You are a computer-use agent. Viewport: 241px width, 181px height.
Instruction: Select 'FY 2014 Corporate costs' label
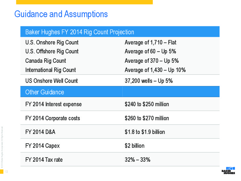(52, 118)
